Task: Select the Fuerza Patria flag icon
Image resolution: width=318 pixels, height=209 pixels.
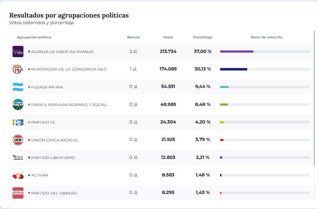Action: [18, 87]
